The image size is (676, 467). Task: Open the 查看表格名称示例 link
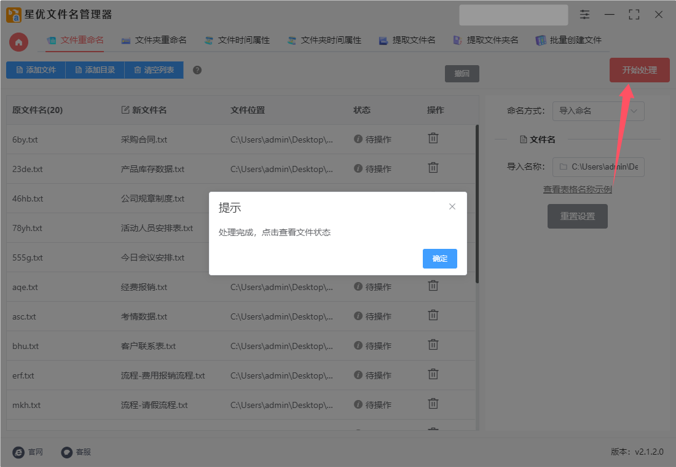(x=577, y=189)
